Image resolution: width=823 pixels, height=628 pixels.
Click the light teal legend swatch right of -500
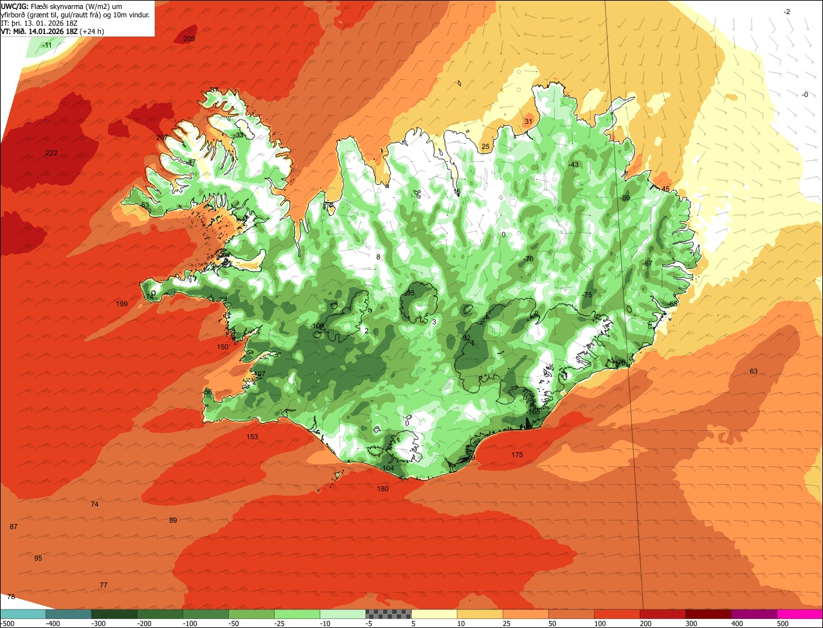click(23, 614)
